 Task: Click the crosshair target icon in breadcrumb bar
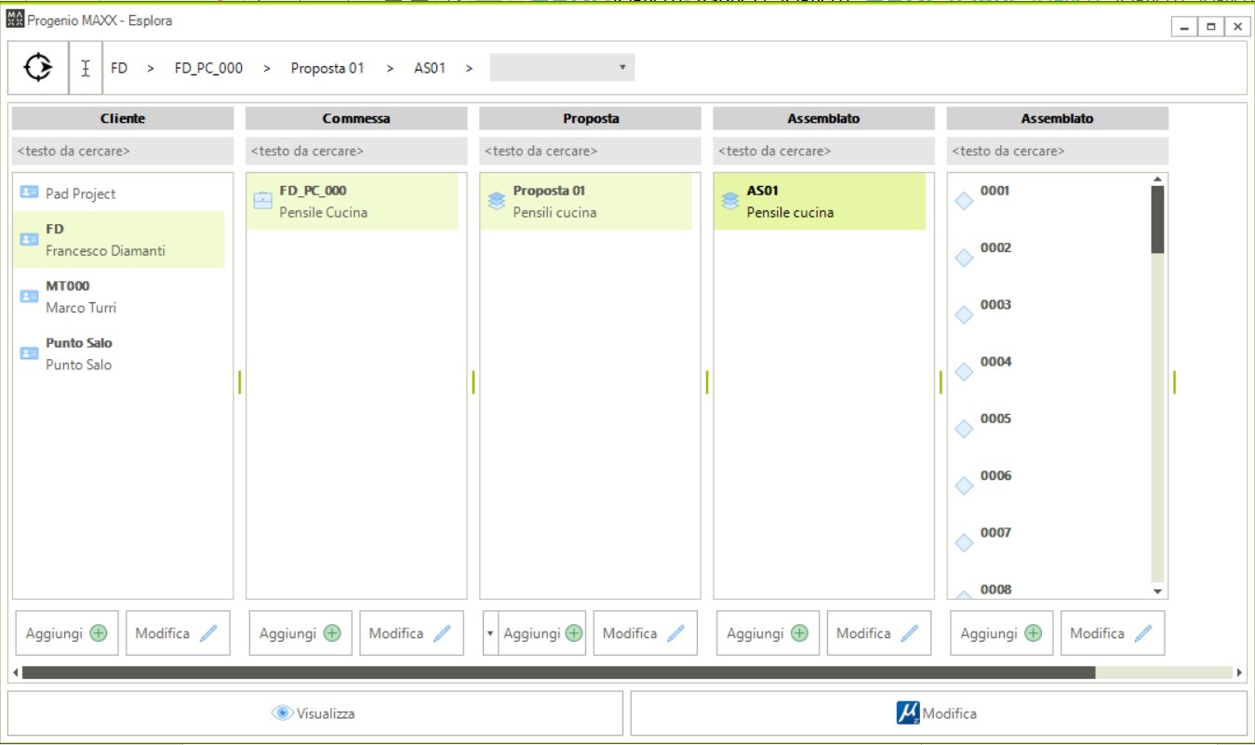point(38,68)
